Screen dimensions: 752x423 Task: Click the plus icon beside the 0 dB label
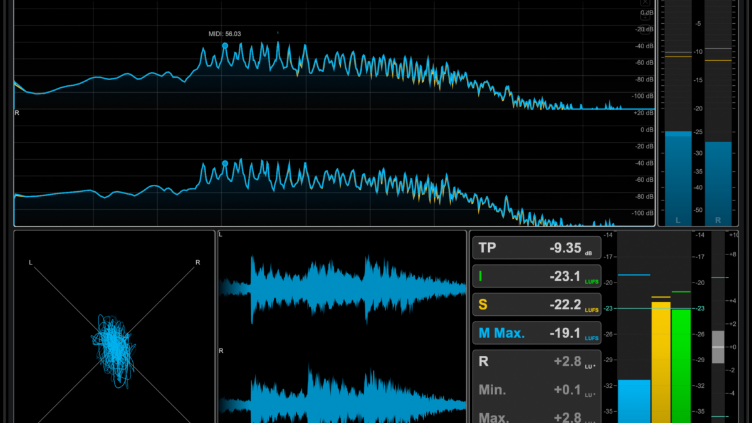645,17
